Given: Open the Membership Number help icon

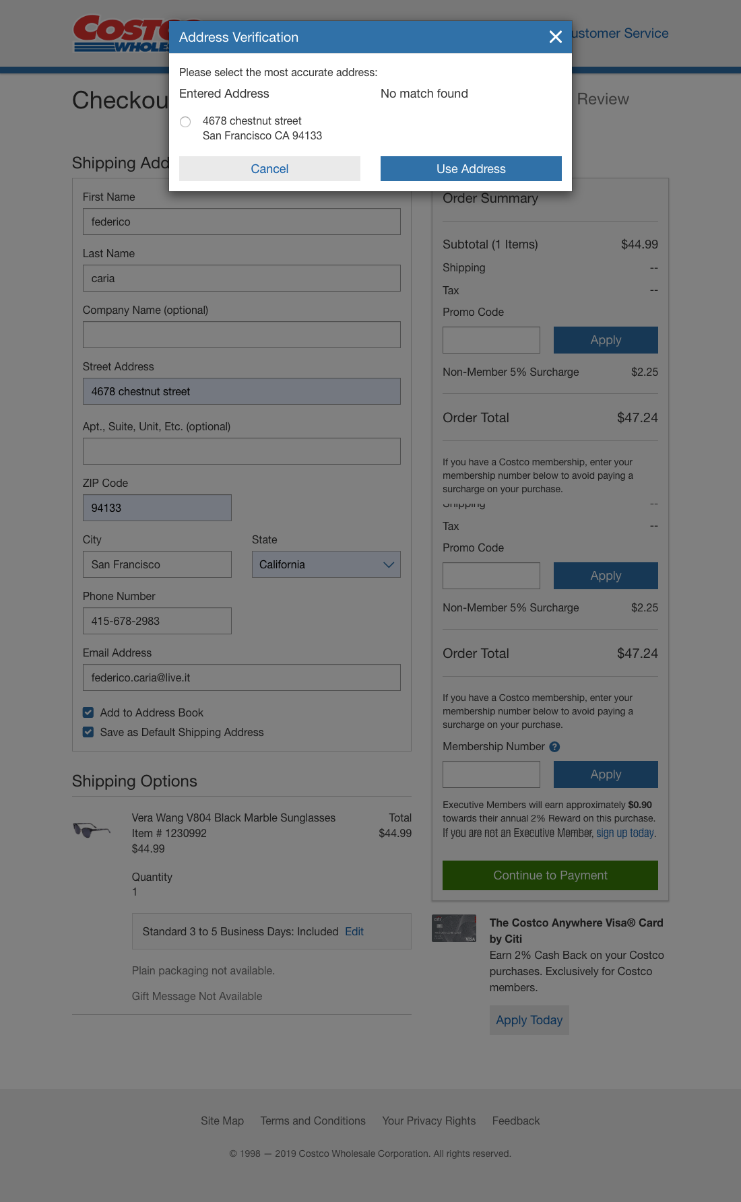Looking at the screenshot, I should point(554,746).
